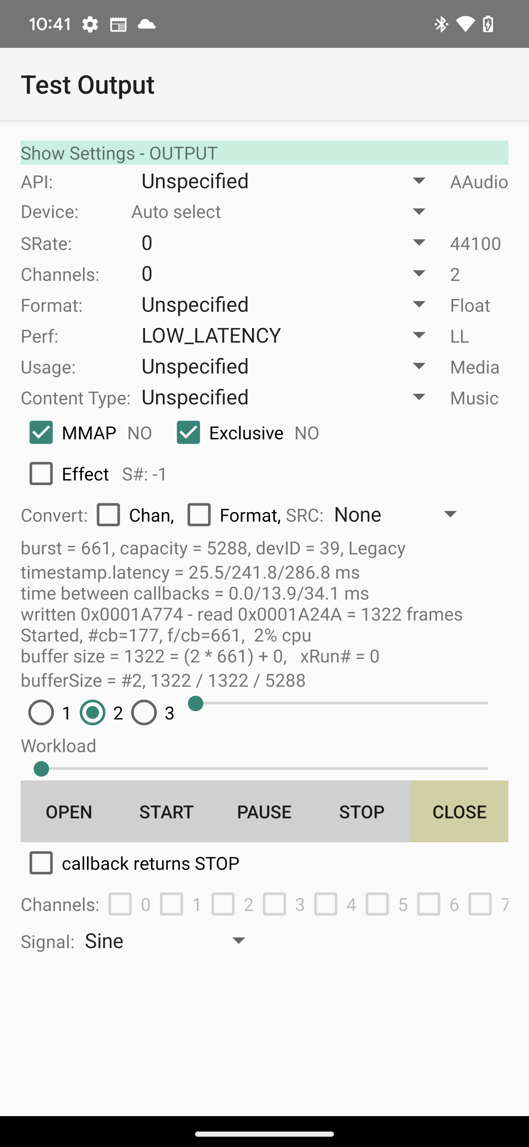This screenshot has width=529, height=1147.
Task: Open the SRate dropdown
Action: coord(419,243)
